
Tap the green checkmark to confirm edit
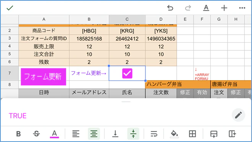pyautogui.click(x=10, y=8)
